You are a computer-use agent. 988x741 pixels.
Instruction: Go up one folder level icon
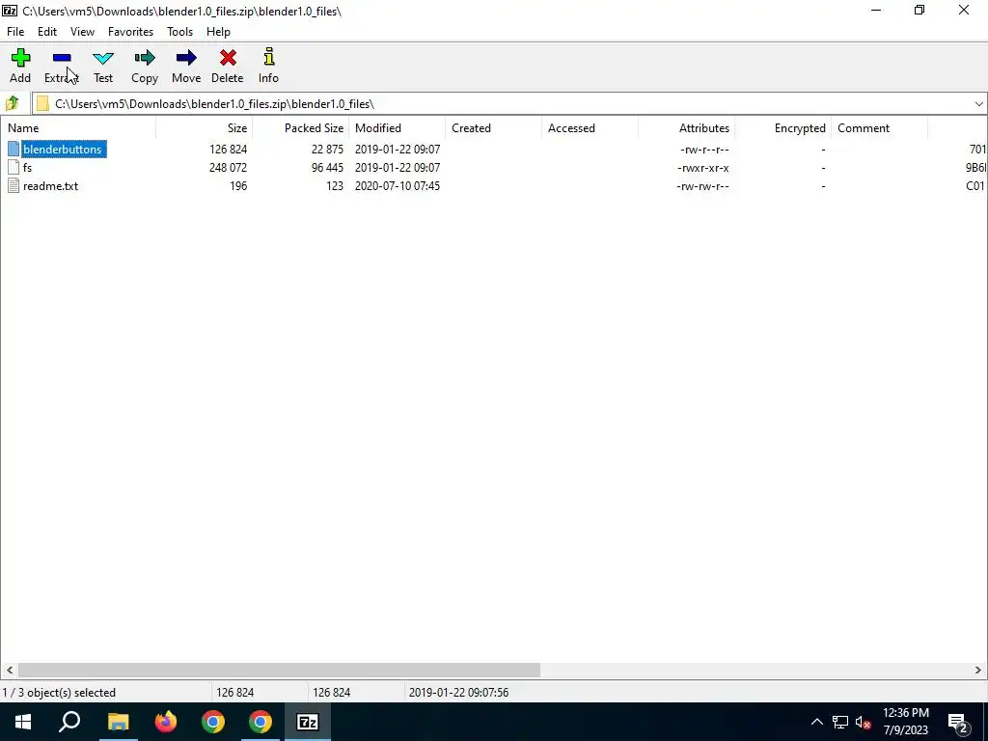(12, 102)
